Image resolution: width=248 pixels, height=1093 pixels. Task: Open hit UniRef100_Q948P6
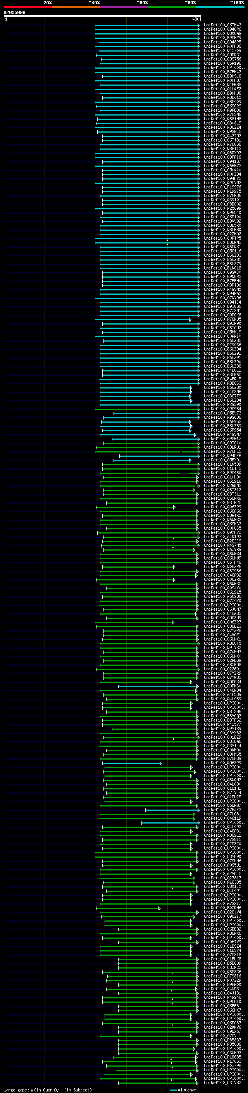pos(222,29)
